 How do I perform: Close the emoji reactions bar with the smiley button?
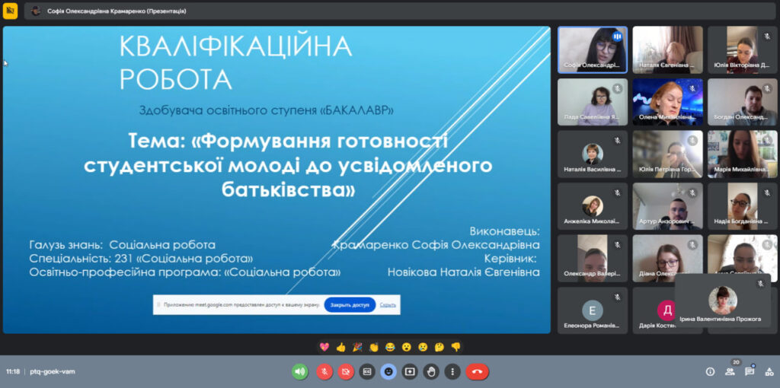point(388,371)
